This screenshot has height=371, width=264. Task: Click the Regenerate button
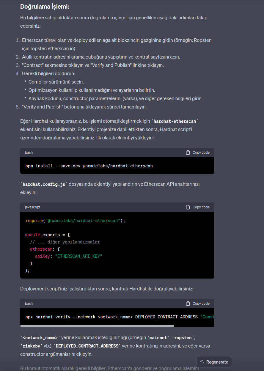click(x=214, y=362)
